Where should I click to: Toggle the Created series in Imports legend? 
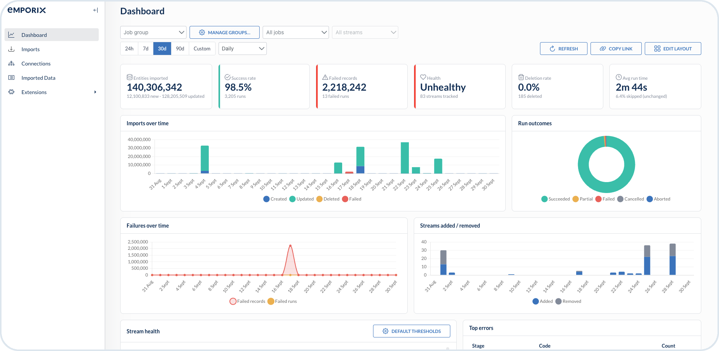275,199
